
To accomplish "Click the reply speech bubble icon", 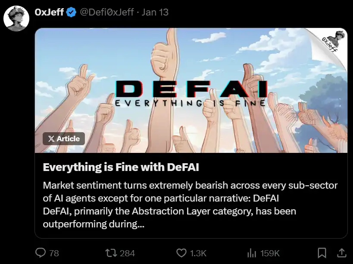I will click(41, 253).
